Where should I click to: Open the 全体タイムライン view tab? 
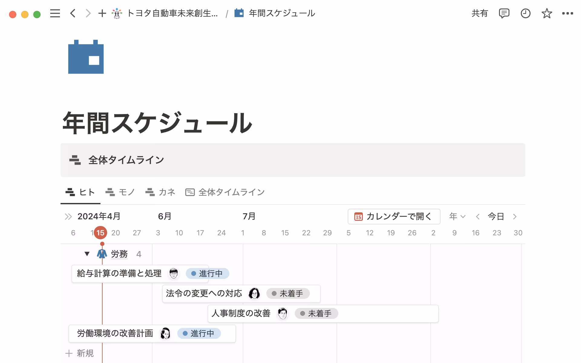tap(225, 192)
